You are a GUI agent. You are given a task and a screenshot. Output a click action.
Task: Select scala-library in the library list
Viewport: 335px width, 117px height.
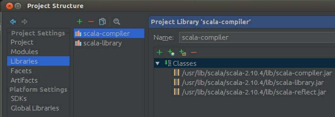click(x=102, y=43)
